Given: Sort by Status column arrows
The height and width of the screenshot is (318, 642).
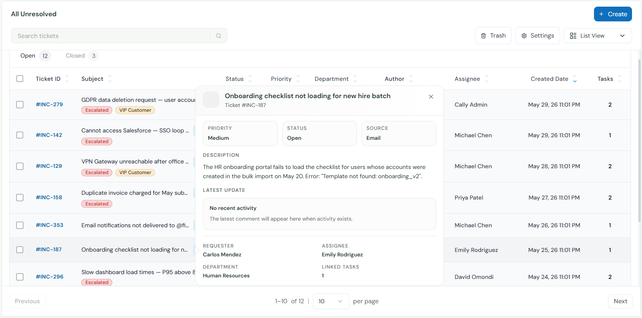Looking at the screenshot, I should [x=250, y=79].
